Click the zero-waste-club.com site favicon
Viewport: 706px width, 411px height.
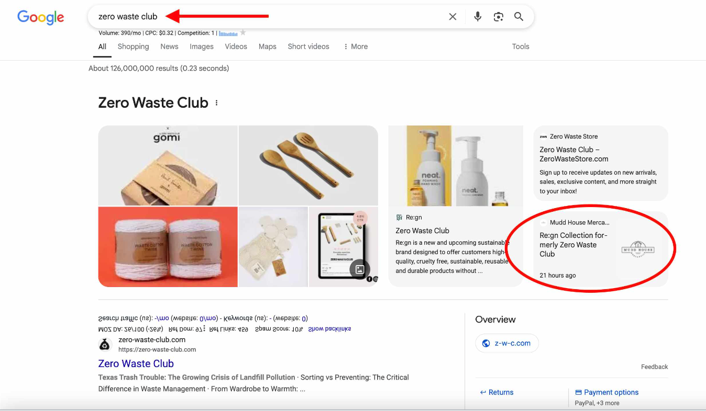click(x=106, y=344)
